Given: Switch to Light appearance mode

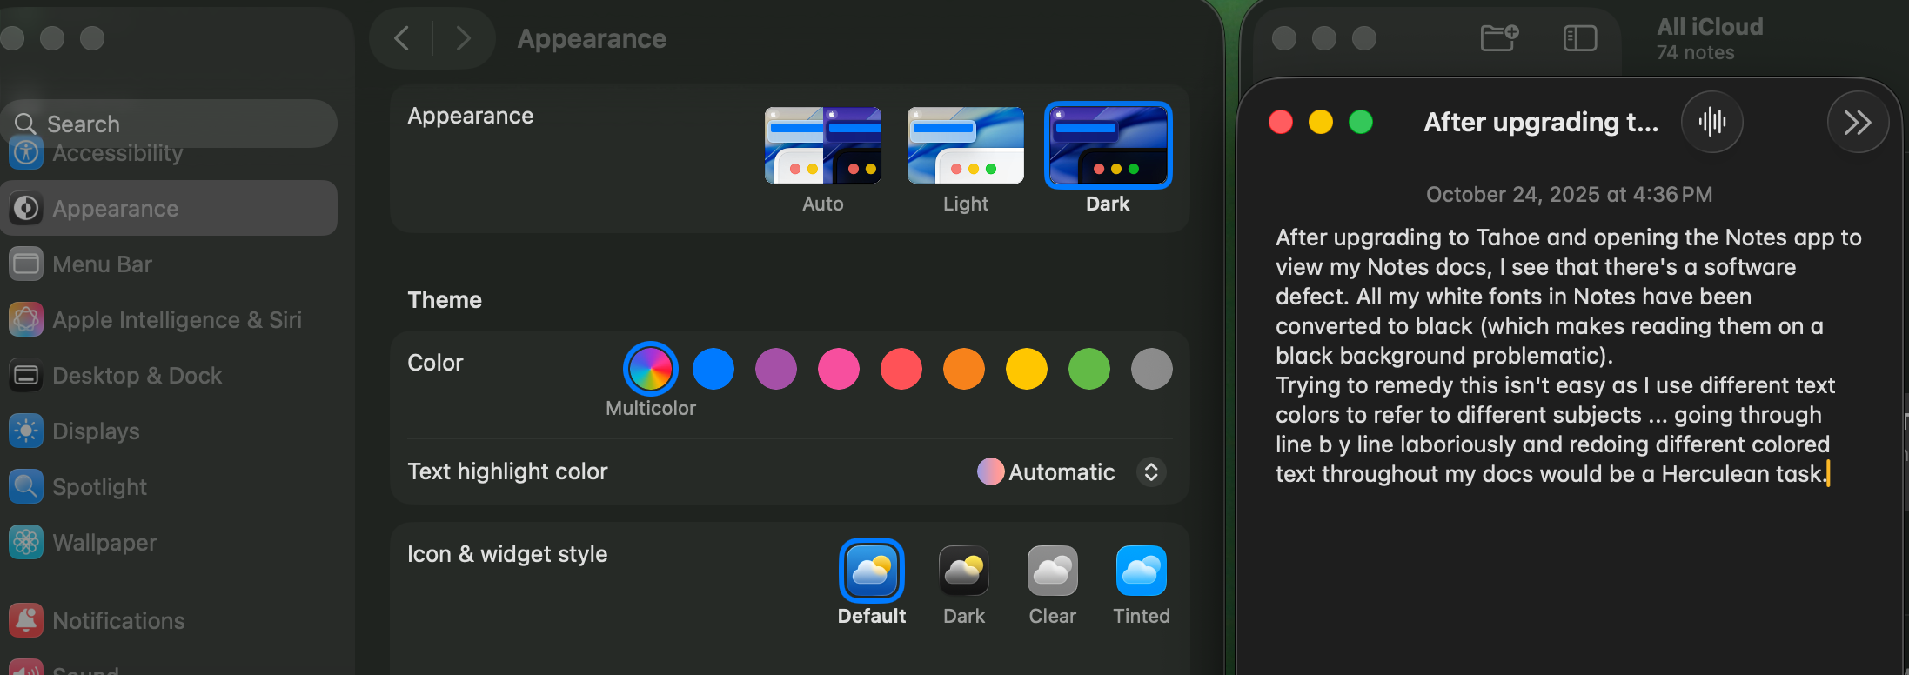Looking at the screenshot, I should 966,145.
